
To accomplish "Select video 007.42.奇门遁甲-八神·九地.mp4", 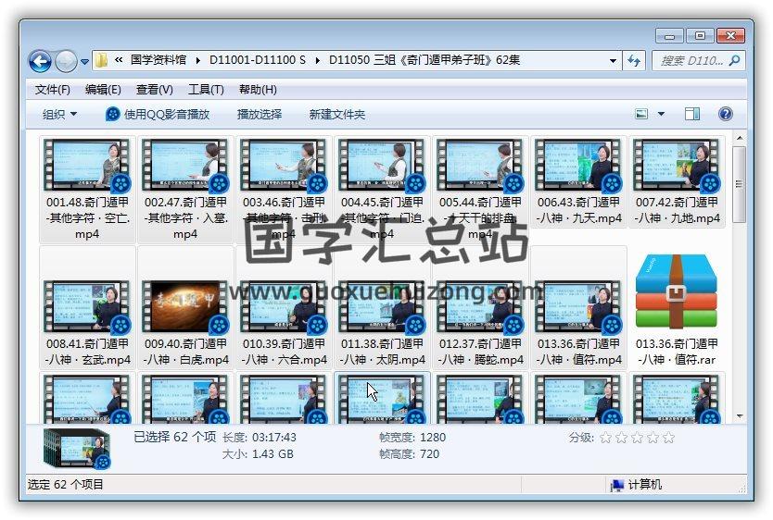I will coord(677,181).
